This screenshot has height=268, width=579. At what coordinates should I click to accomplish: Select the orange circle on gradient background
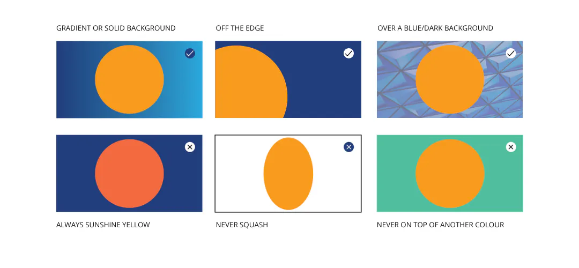click(129, 79)
